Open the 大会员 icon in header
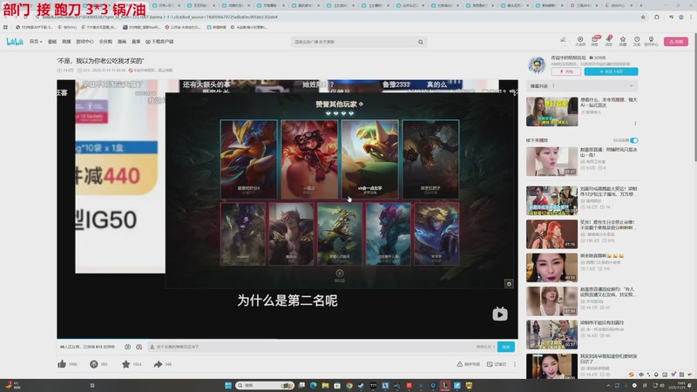This screenshot has width=697, height=392. click(x=580, y=41)
